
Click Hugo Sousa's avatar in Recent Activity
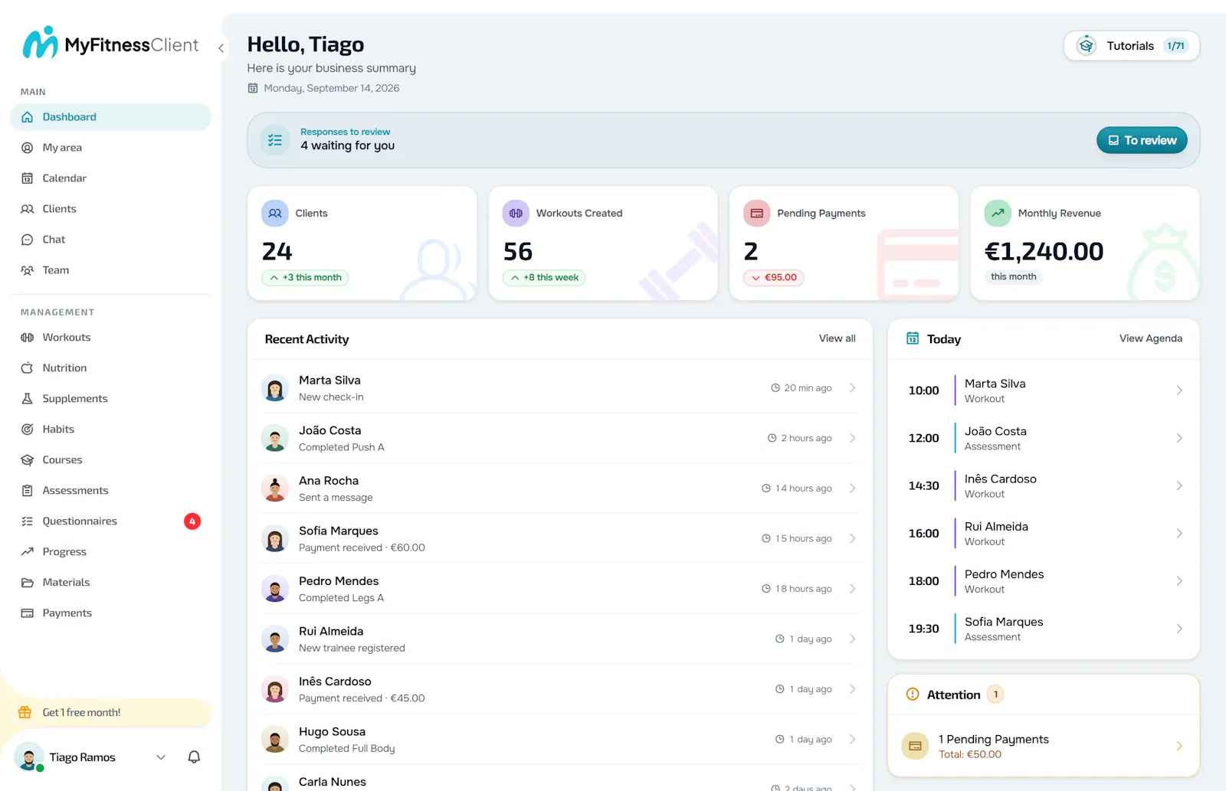pyautogui.click(x=274, y=740)
